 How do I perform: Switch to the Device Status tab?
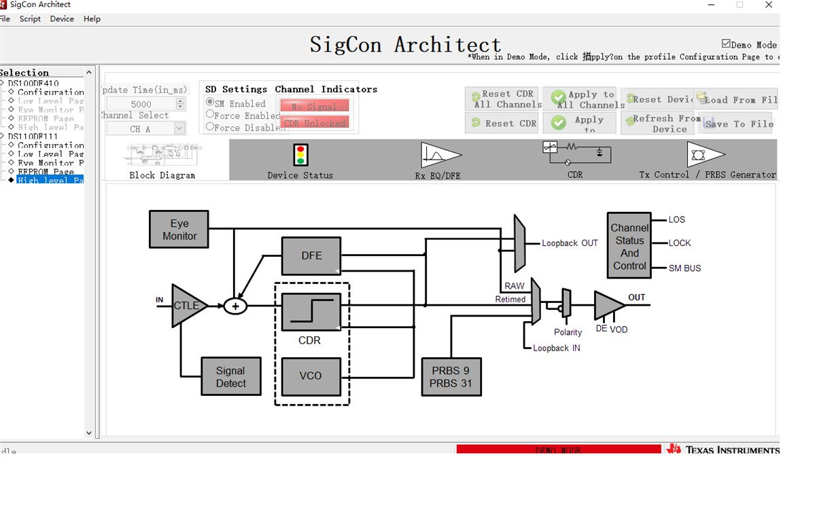(x=300, y=161)
